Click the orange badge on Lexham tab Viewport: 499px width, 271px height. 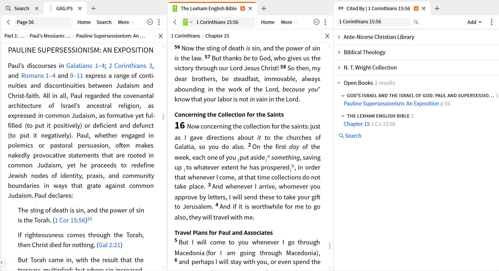click(x=243, y=9)
